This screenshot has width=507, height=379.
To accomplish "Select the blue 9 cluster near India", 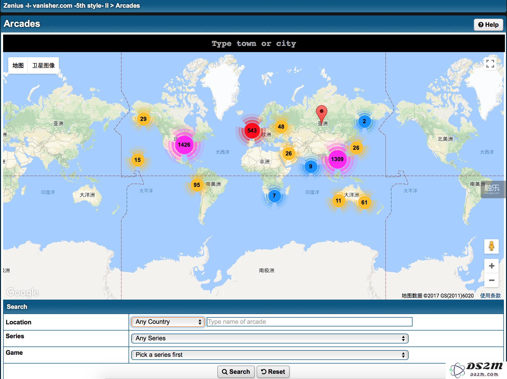I will click(311, 166).
